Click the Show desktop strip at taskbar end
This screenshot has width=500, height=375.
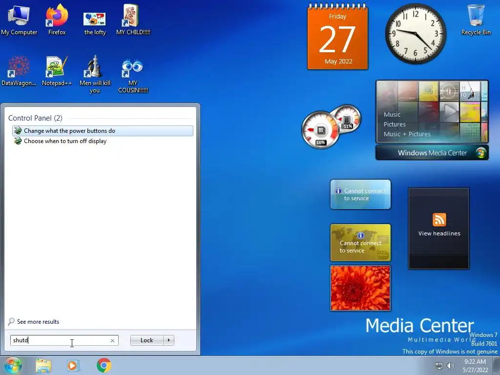(497, 365)
